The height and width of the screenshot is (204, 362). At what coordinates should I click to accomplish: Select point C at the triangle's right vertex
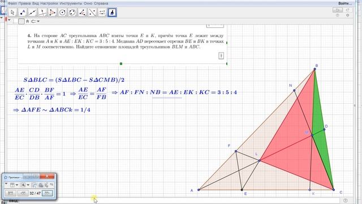coord(334,190)
